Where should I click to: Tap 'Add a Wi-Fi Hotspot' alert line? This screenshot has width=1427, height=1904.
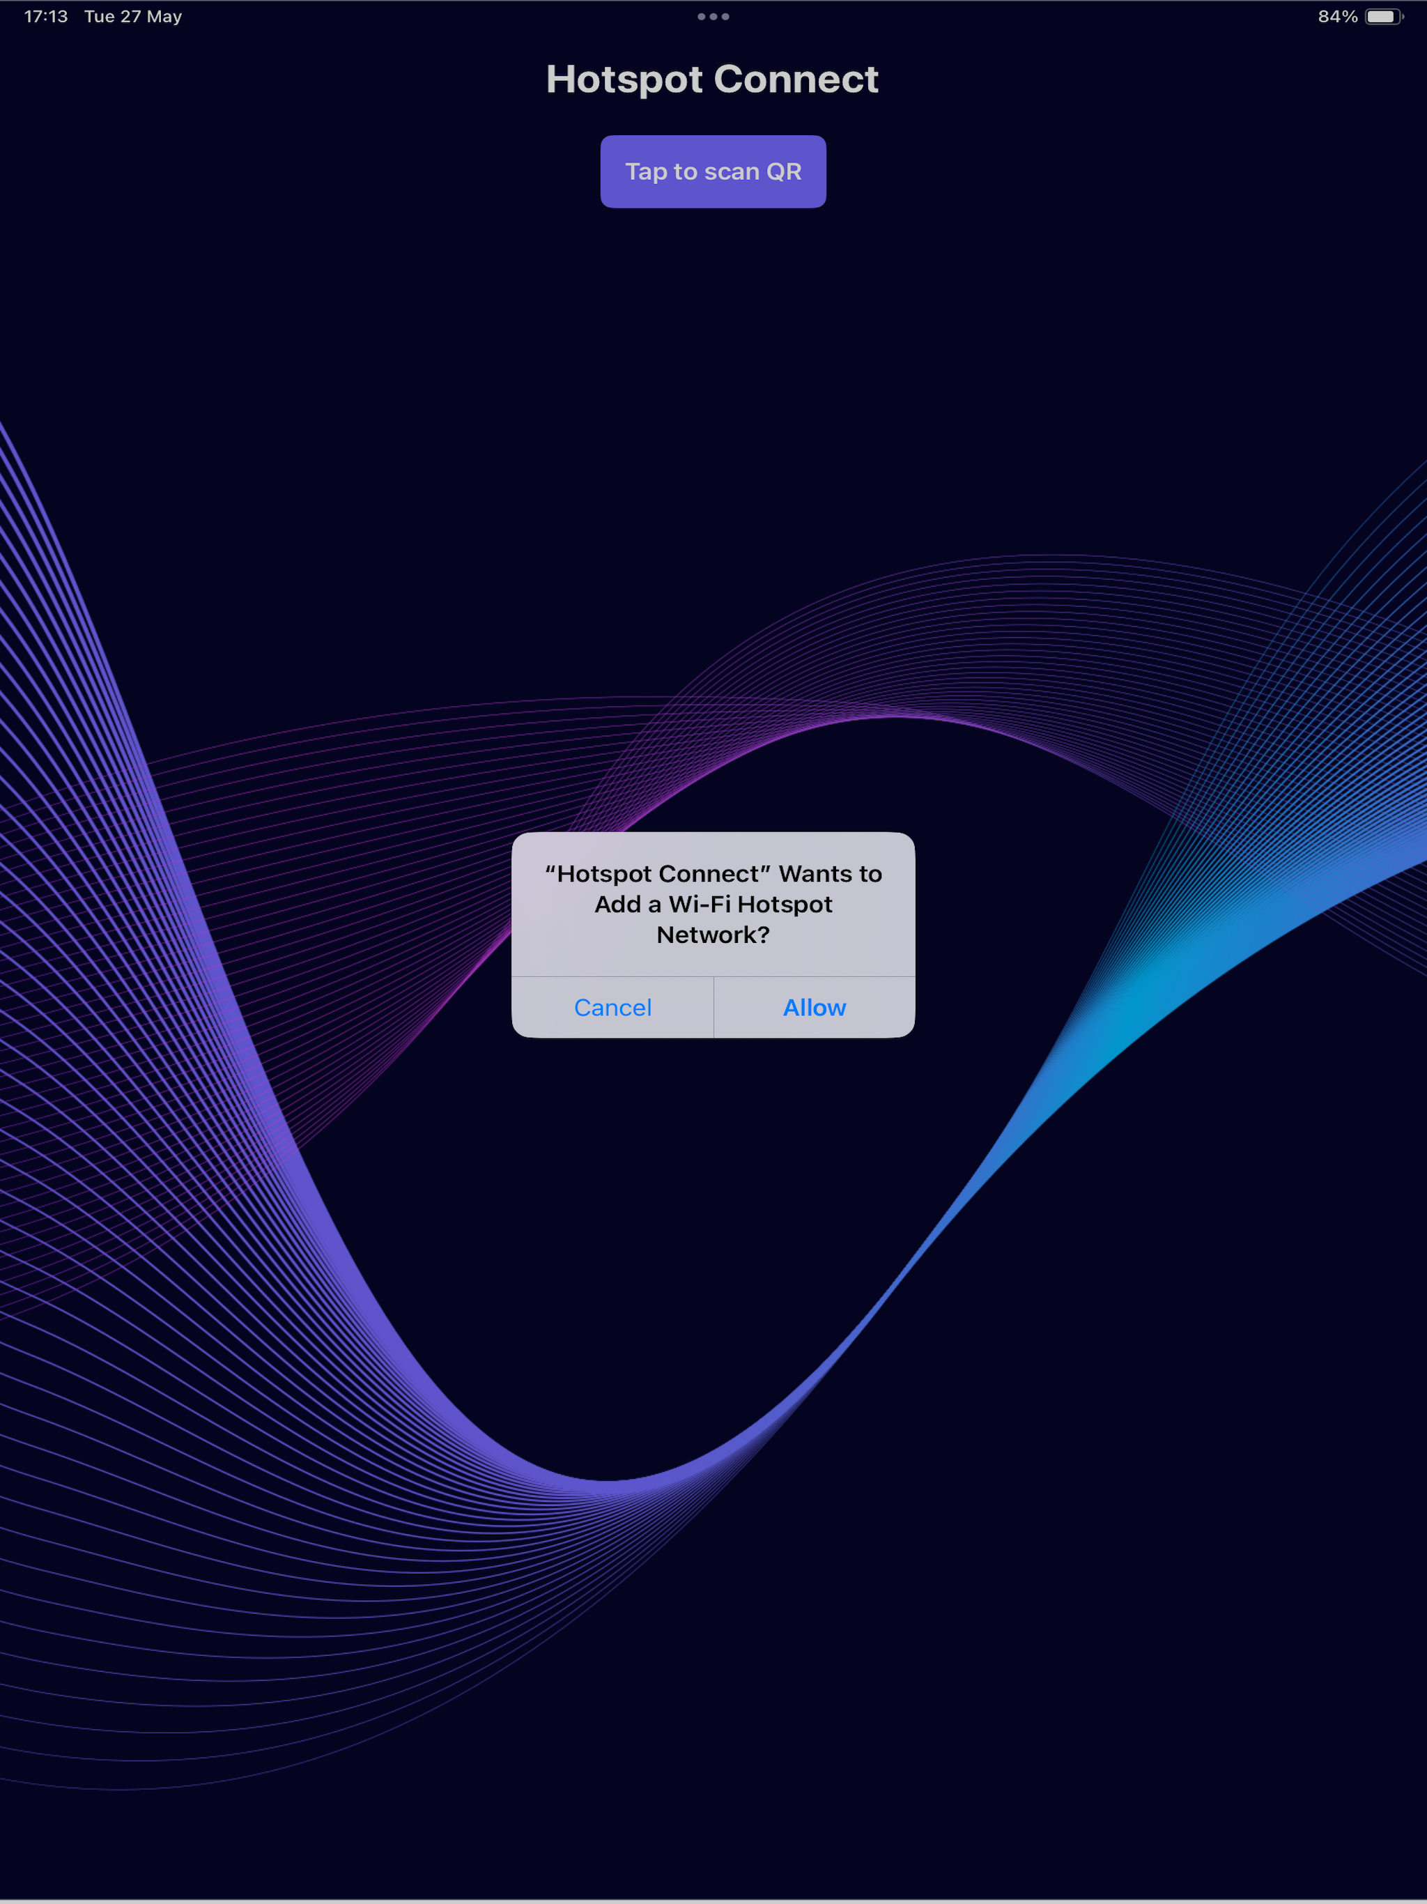(713, 904)
